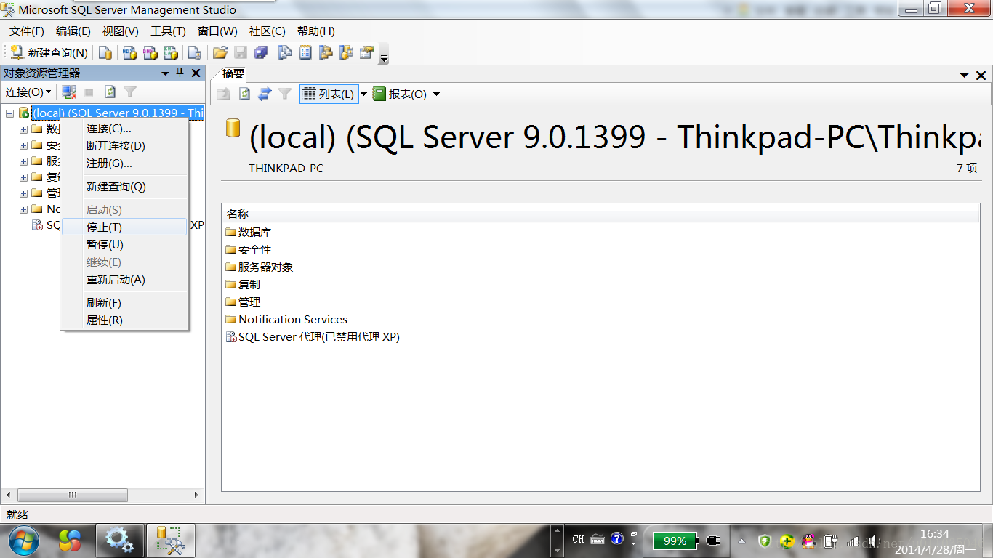Screen dimensions: 993x558
Task: Click the Disconnect icon in Object Explorer
Action: 69,92
